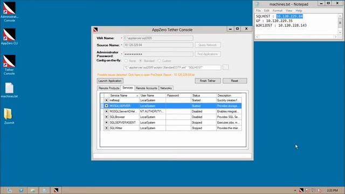The image size is (345, 194).
Task: Toggle the checkbox for the SQLBrowser service
Action: click(107, 117)
